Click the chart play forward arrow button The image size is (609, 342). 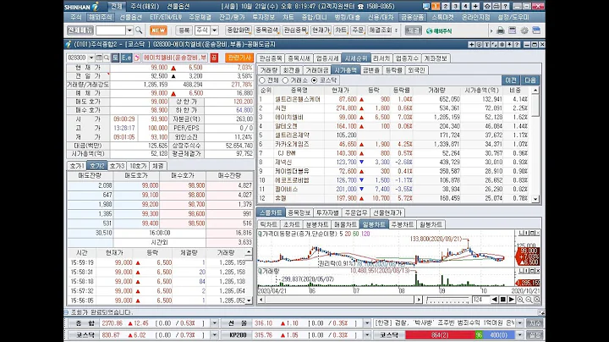tap(511, 300)
